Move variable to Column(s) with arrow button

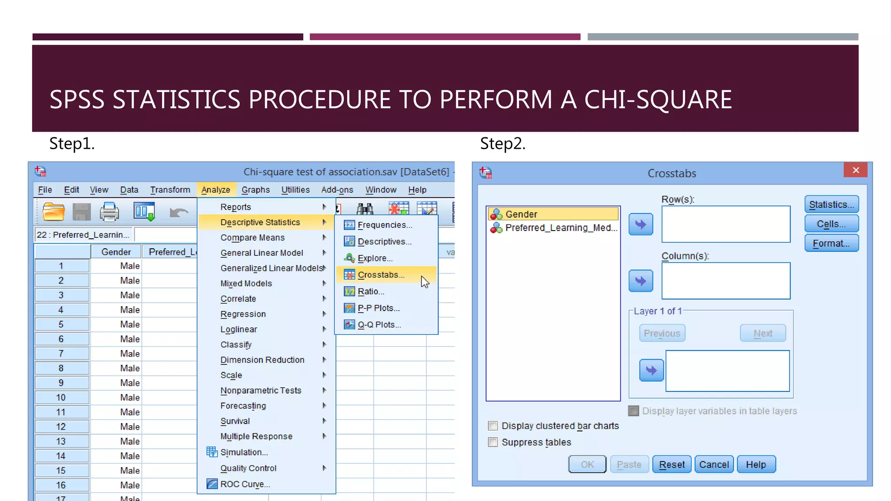(640, 281)
